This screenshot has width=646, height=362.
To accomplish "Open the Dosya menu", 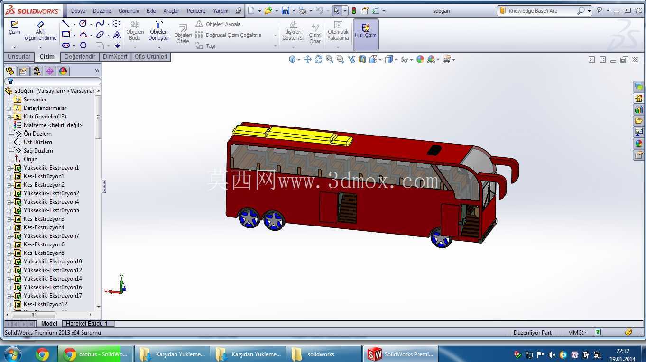I will click(x=78, y=11).
